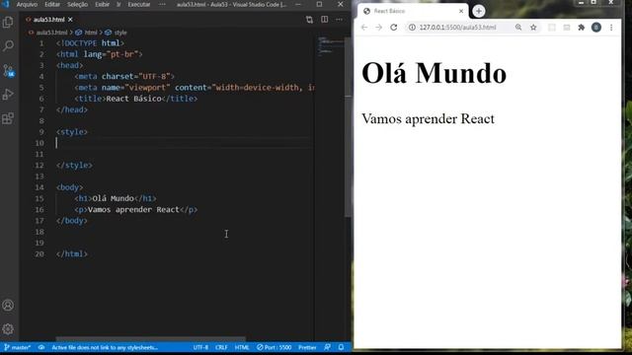Click the master branch in status bar
The image size is (632, 355).
click(17, 347)
